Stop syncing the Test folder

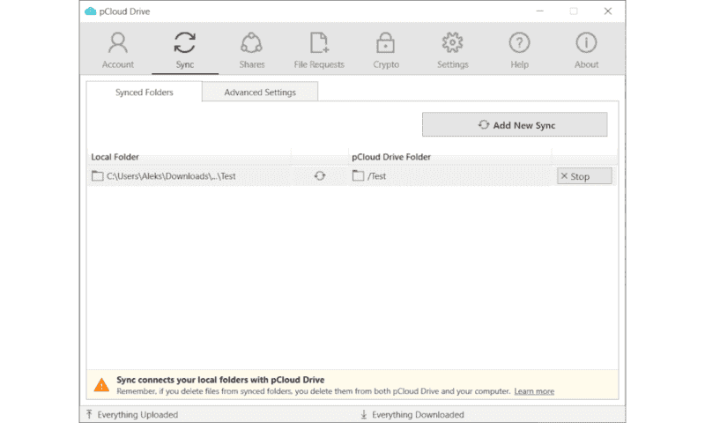click(584, 176)
